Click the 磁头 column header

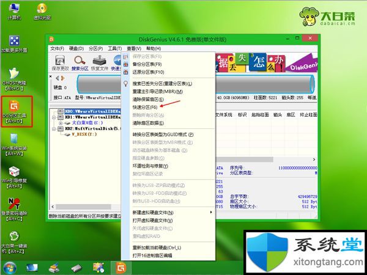[277, 115]
